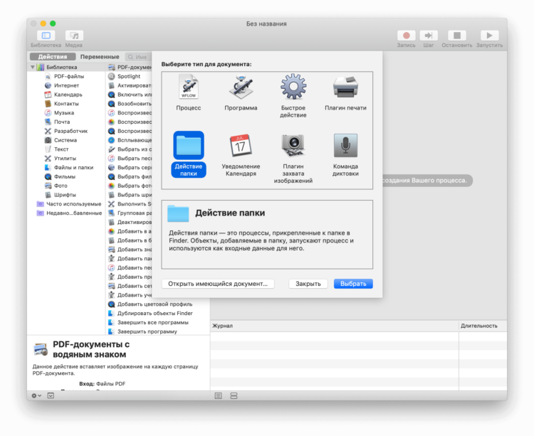Switch to the Действия tab
Image resolution: width=534 pixels, height=436 pixels.
coord(53,56)
